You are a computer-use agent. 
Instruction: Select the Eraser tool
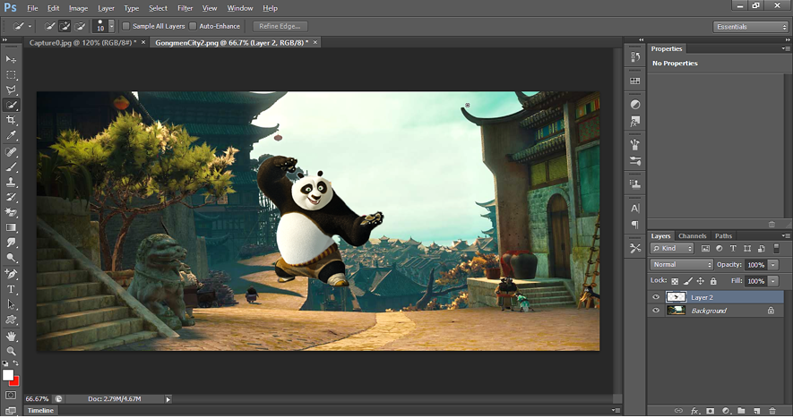[11, 212]
